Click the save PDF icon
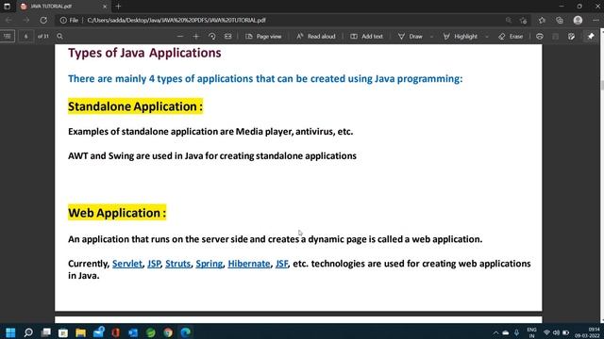Image resolution: width=604 pixels, height=339 pixels. pos(556,36)
